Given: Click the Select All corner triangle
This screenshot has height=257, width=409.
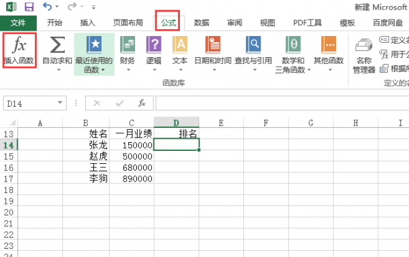Looking at the screenshot, I should [x=12, y=122].
